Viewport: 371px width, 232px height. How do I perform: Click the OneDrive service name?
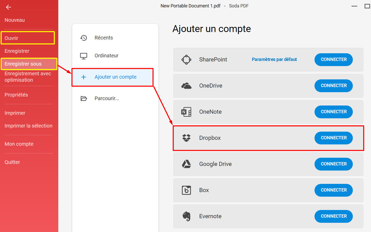point(211,86)
